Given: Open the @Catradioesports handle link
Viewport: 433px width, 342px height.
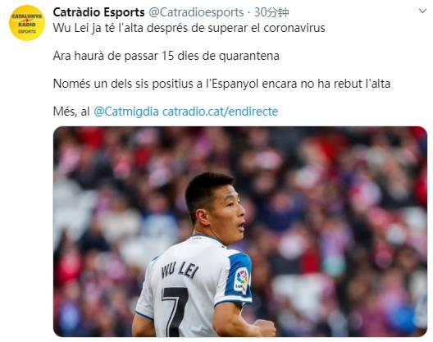Looking at the screenshot, I should point(196,12).
